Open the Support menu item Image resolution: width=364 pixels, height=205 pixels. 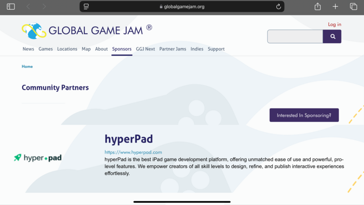[216, 49]
